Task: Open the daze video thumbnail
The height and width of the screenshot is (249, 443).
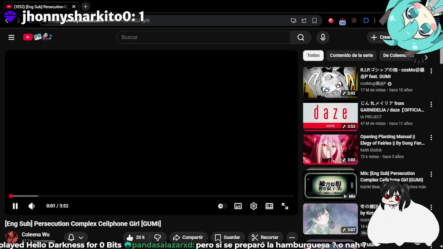Action: 330,116
